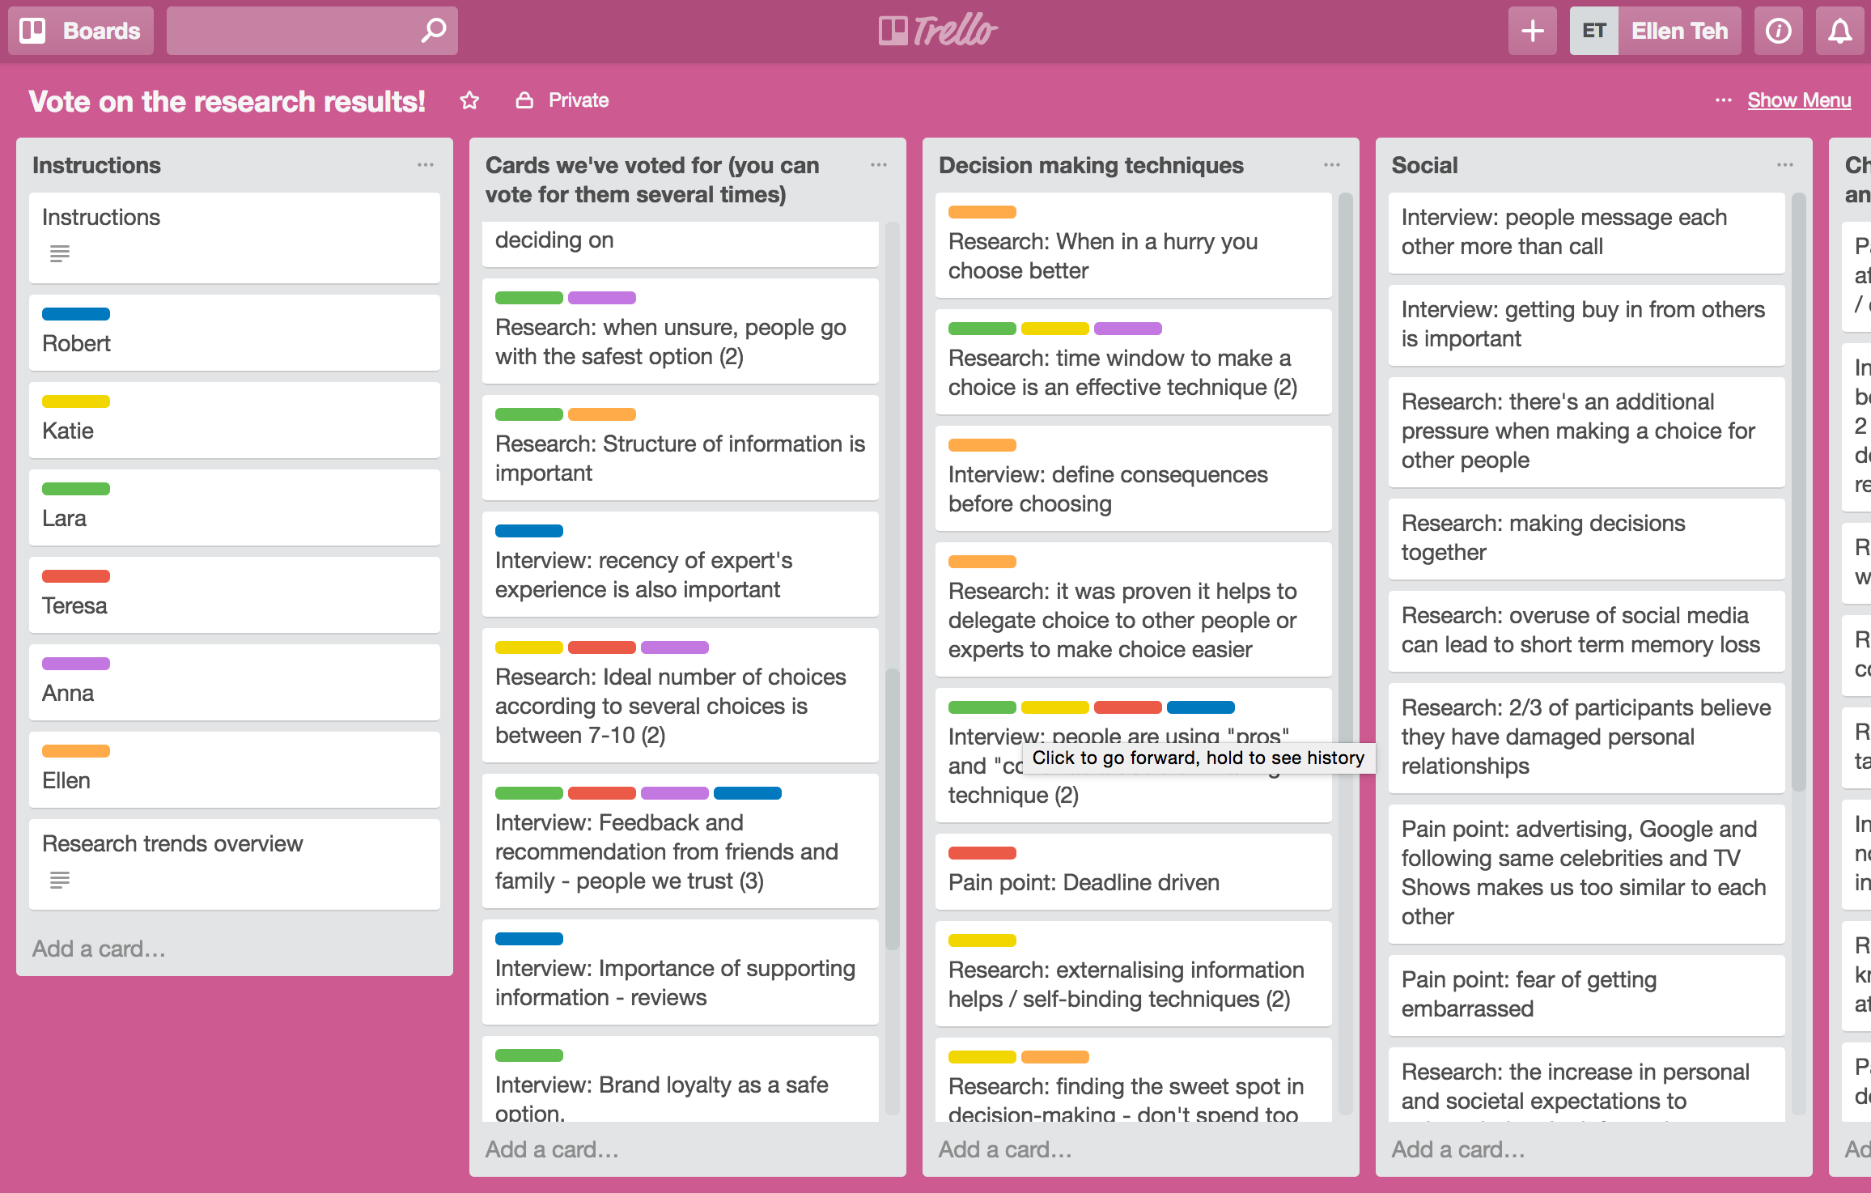
Task: Add a card to the 'Cards we've voted for' list
Action: pyautogui.click(x=552, y=1149)
